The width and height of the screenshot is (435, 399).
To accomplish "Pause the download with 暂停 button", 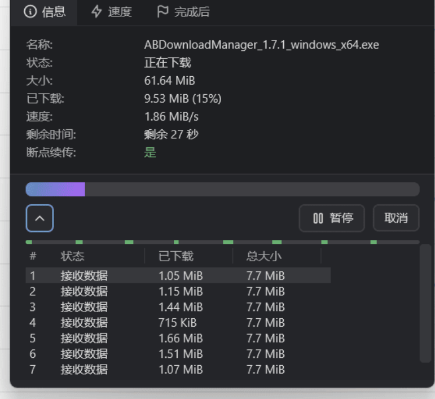I will [332, 218].
